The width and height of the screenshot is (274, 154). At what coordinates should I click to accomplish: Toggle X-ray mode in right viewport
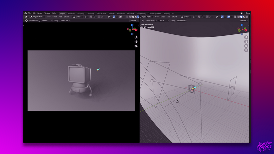tap(235, 17)
